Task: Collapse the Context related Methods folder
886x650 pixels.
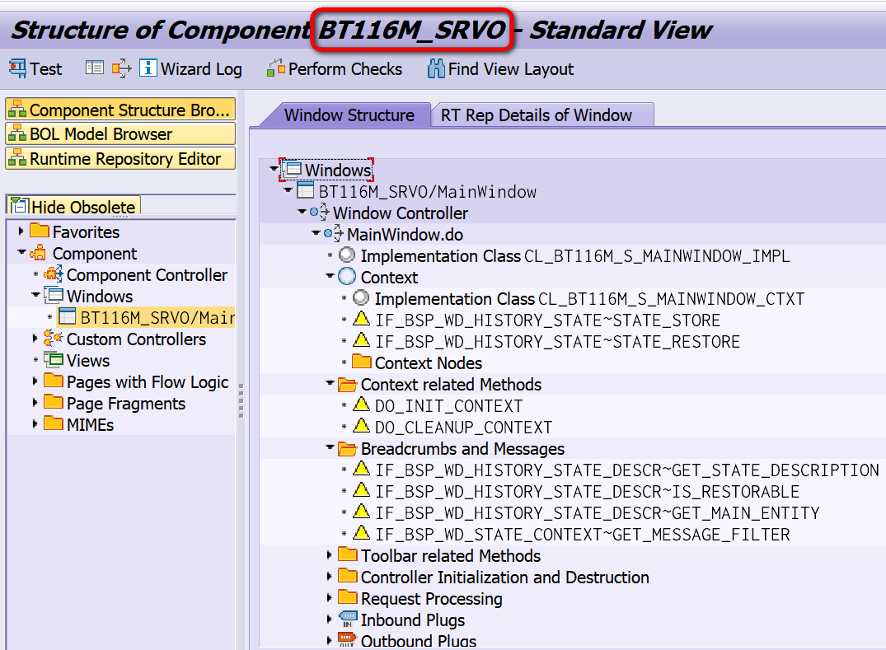Action: click(x=330, y=383)
